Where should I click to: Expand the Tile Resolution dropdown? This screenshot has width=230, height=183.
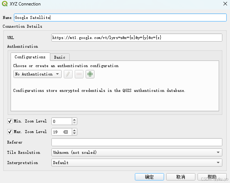tap(137, 152)
